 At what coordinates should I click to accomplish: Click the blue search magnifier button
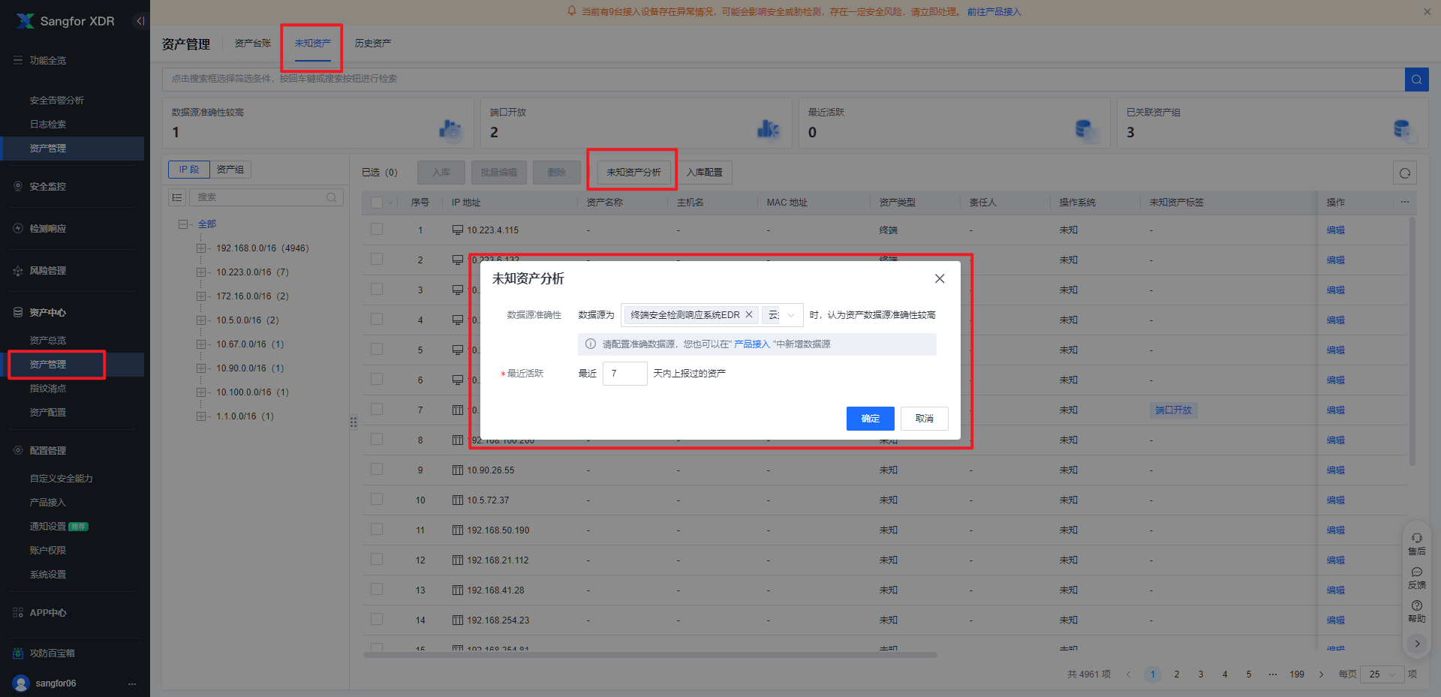click(x=1415, y=79)
